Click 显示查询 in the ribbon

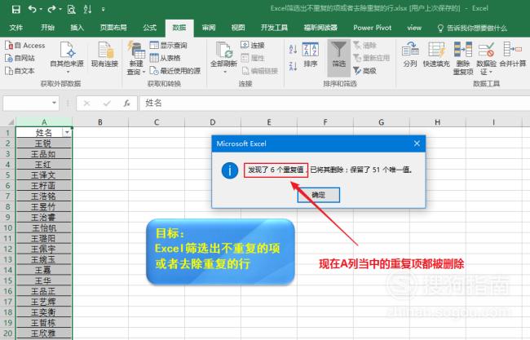168,46
